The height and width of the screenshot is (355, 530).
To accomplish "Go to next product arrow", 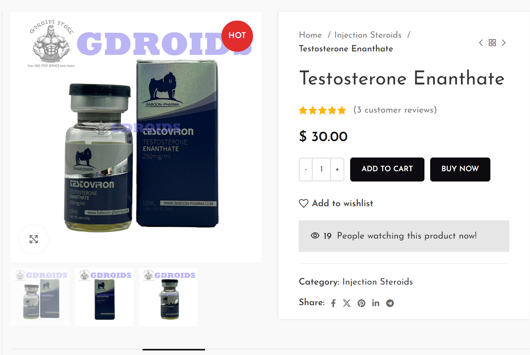I will [x=504, y=43].
